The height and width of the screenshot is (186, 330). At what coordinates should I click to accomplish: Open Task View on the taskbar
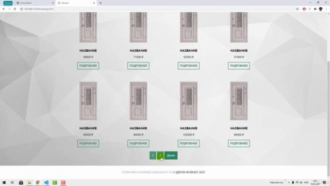pos(12,182)
